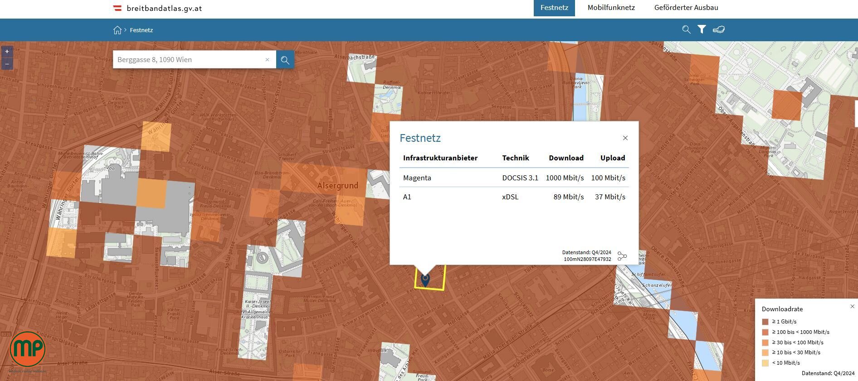858x381 pixels.
Task: Click the ≥ 1 Gbit/s legend swatch
Action: point(765,322)
